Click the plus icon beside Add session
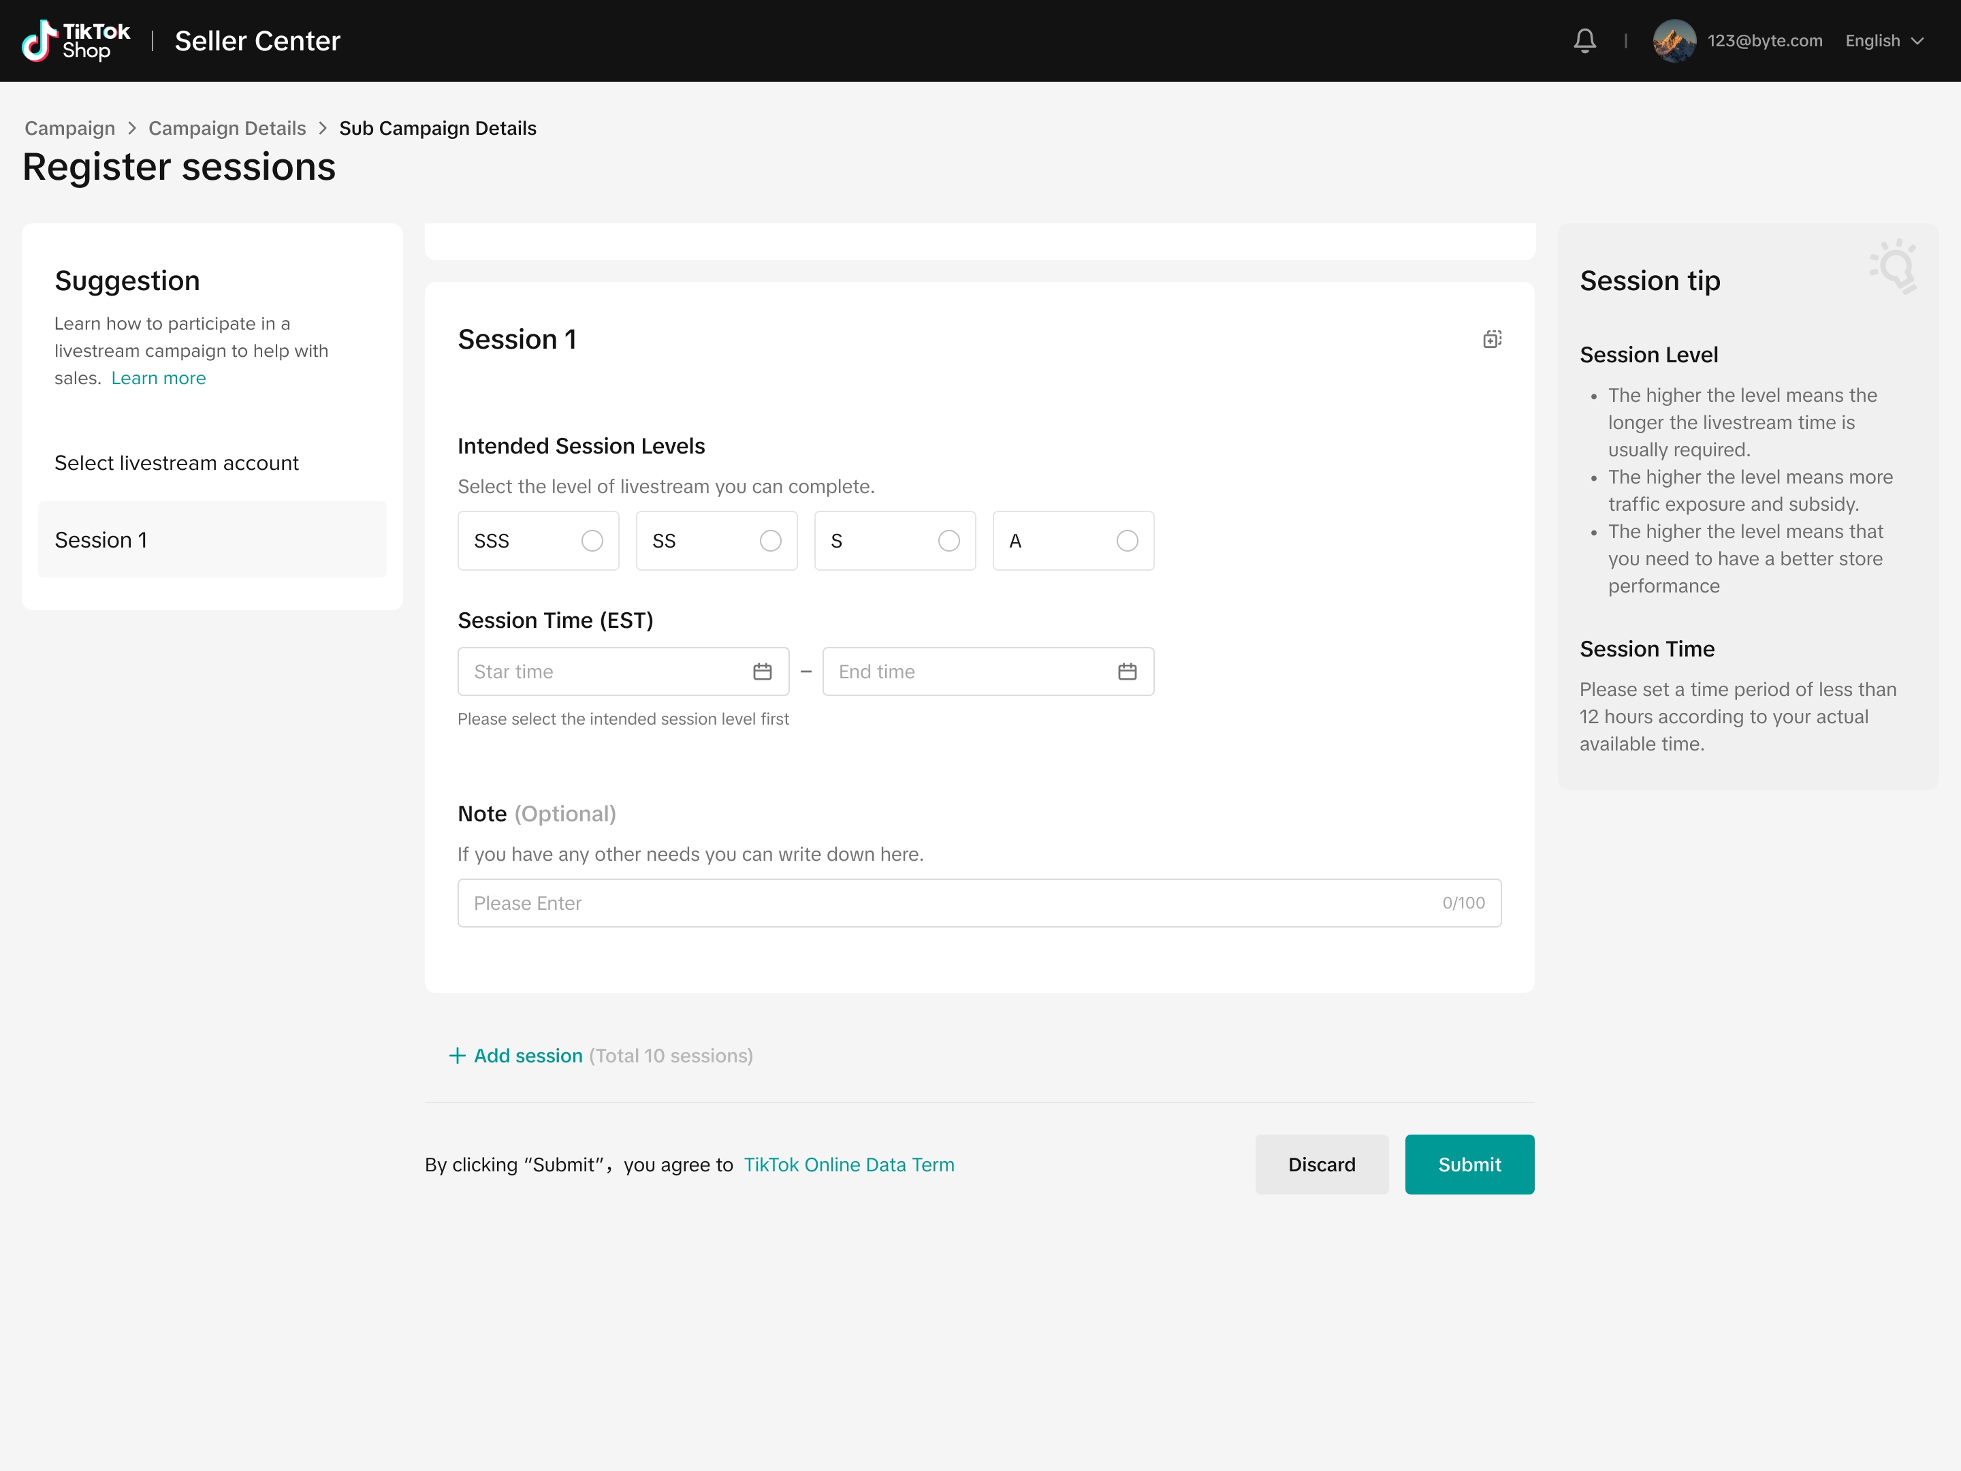The width and height of the screenshot is (1961, 1471). (458, 1055)
